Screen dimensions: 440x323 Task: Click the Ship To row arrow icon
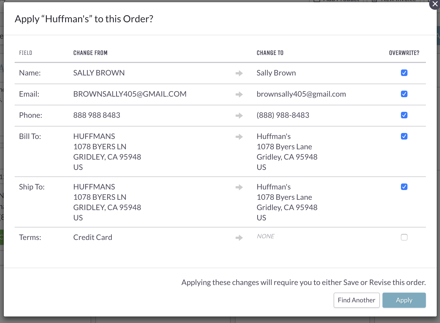click(239, 187)
